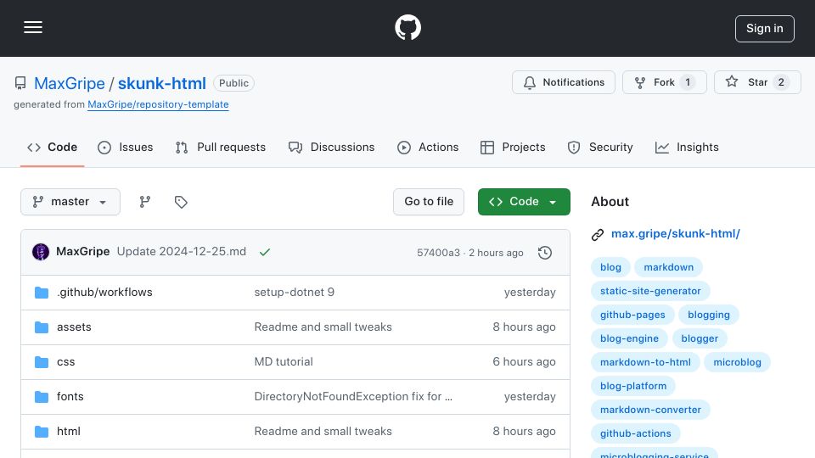Open 'Readme and small tweaks' commit for html
Screen dimensions: 815x458
click(323, 432)
